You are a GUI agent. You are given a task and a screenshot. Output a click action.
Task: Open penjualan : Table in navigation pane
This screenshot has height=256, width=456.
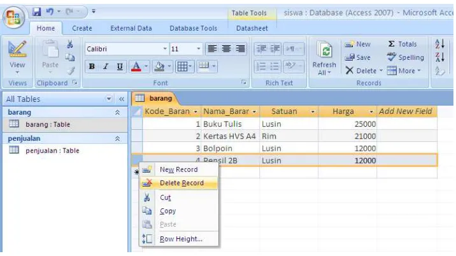[x=52, y=151]
